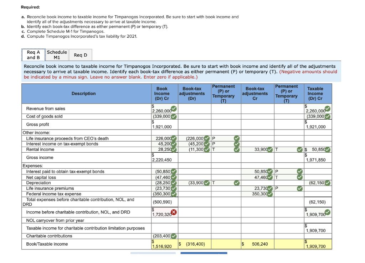The width and height of the screenshot is (365, 263).
Task: Click Permanent checkmark for Life insurance proceeds row
Action: pyautogui.click(x=236, y=138)
